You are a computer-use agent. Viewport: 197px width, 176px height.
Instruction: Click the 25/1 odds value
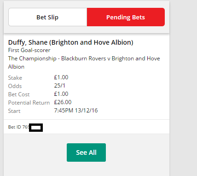pos(59,86)
